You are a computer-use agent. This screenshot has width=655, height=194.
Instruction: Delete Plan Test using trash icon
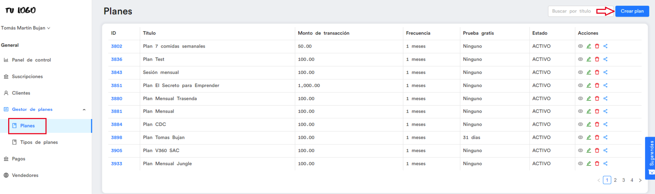[597, 59]
